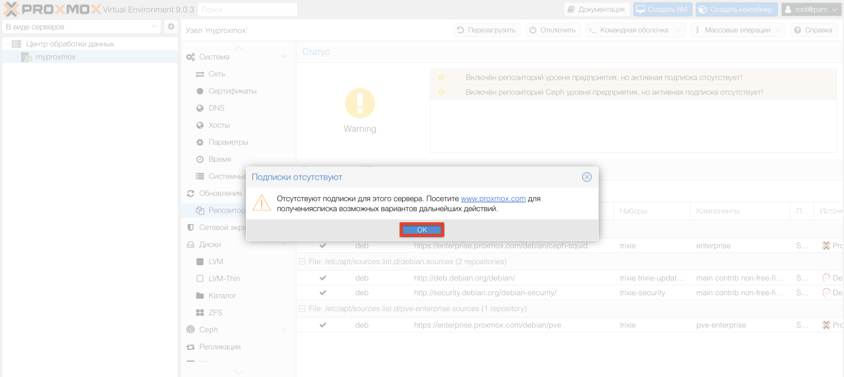Click OK in the subscription dialog

pos(422,230)
